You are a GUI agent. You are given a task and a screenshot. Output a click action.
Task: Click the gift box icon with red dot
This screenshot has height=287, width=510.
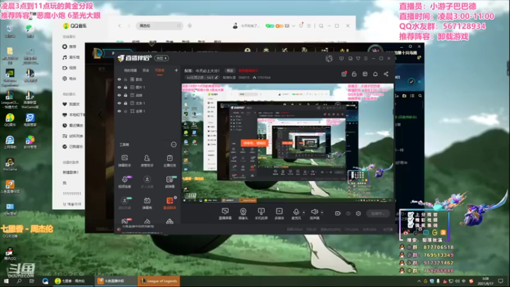pos(344,74)
